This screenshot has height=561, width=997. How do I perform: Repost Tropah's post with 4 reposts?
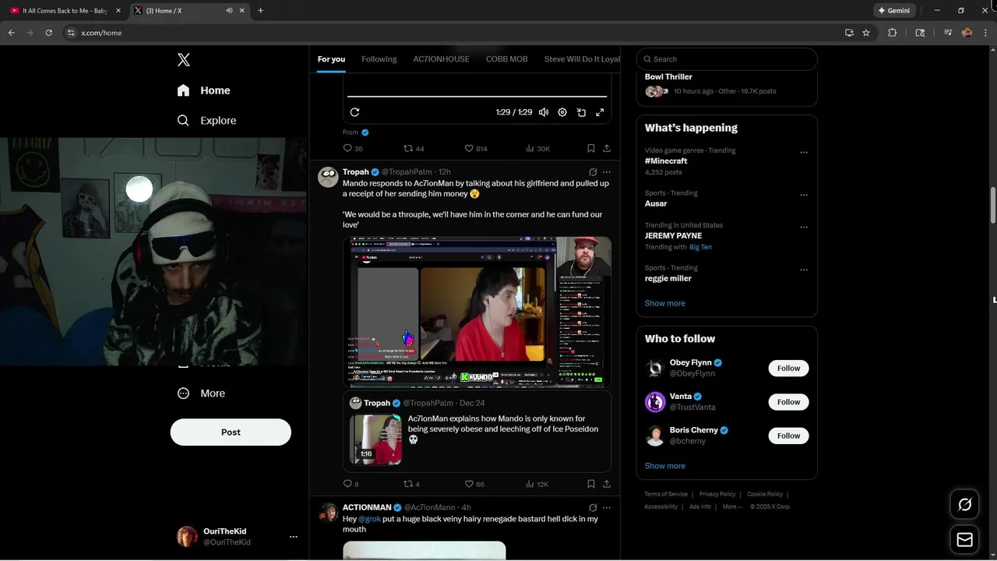[x=412, y=484]
